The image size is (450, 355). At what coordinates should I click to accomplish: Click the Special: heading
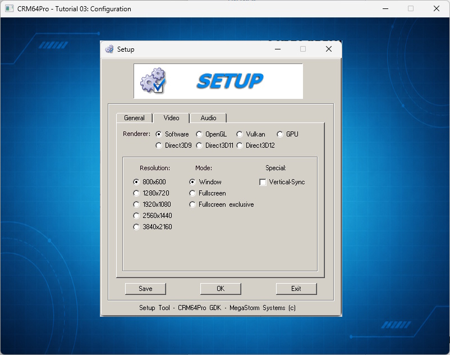click(x=276, y=168)
